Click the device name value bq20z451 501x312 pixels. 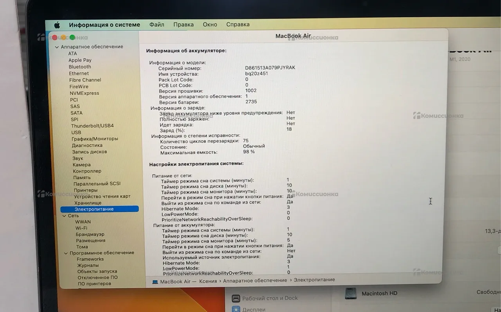[256, 74]
